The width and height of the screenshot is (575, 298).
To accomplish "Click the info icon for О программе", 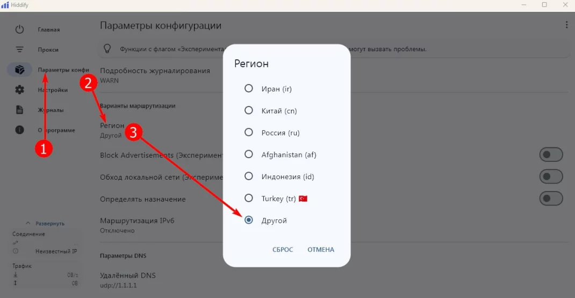I will pos(19,130).
